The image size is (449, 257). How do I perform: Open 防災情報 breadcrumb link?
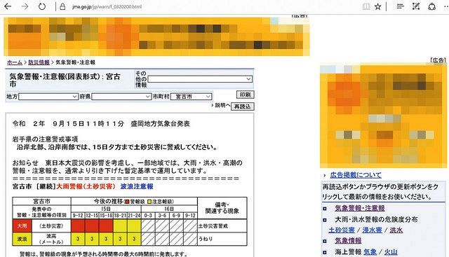click(39, 62)
